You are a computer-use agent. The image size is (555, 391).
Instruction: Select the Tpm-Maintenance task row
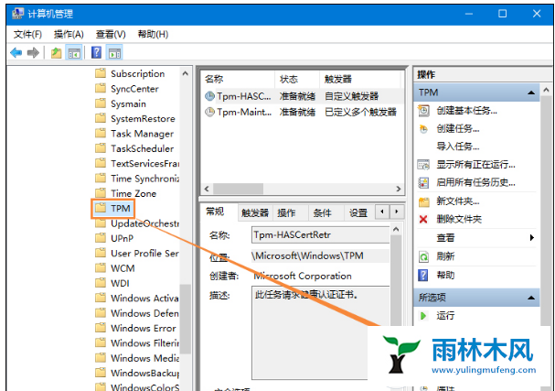pos(240,112)
